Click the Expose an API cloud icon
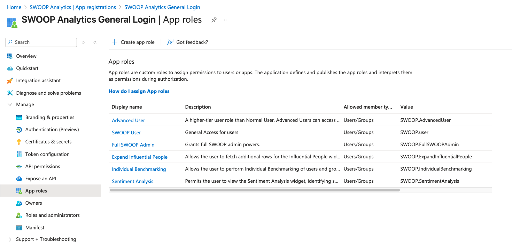The image size is (512, 252). 19,179
